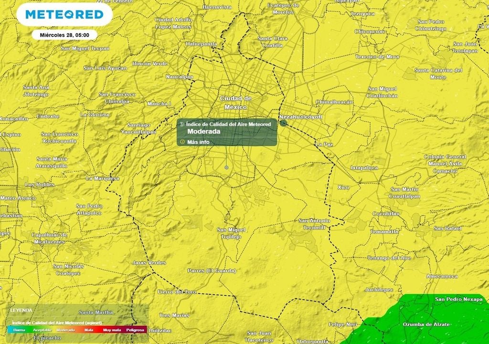Click the Santa Ana Jilotzingo map label

[x=36, y=91]
